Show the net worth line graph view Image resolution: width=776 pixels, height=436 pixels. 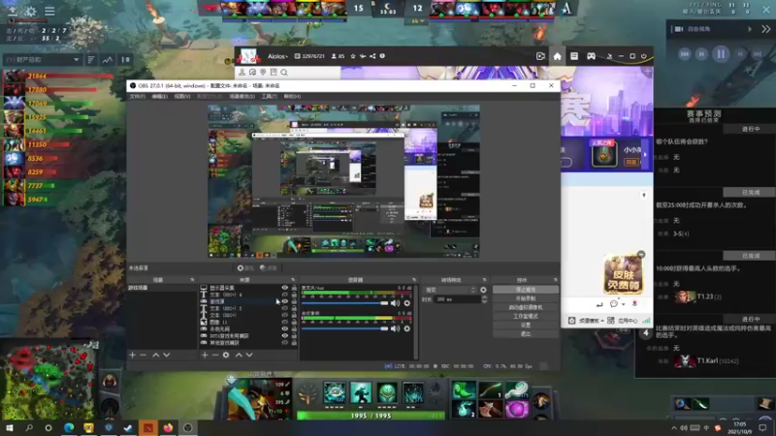point(108,60)
